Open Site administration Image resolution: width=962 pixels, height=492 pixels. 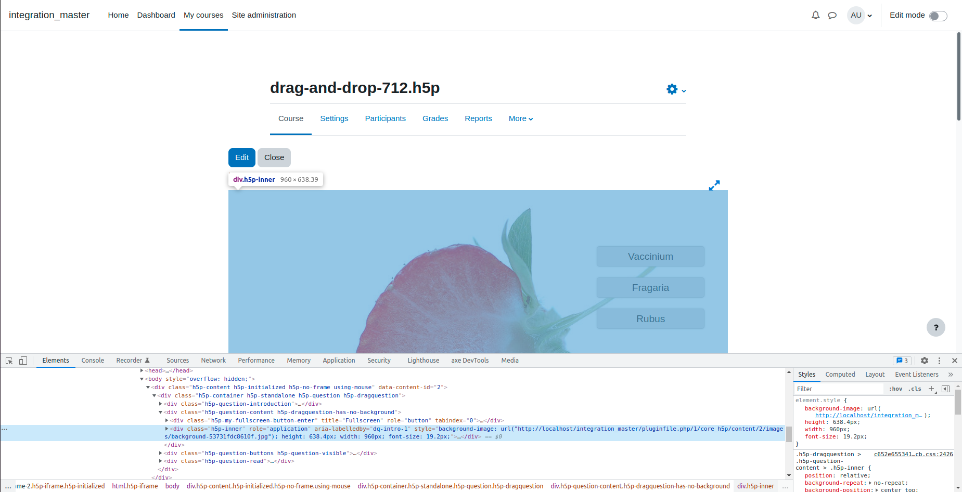pyautogui.click(x=264, y=15)
